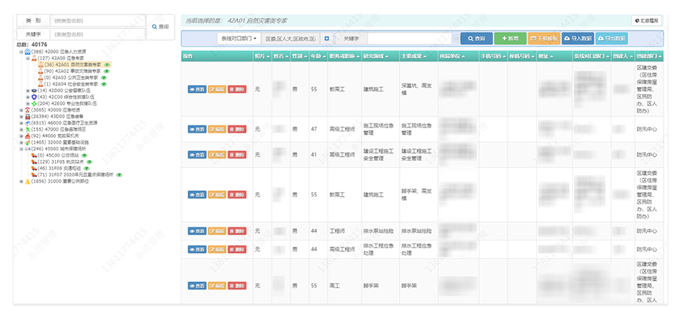Screen dimensions: 681x320
Task: Click the blue plus icon beside department filter
Action: click(327, 39)
